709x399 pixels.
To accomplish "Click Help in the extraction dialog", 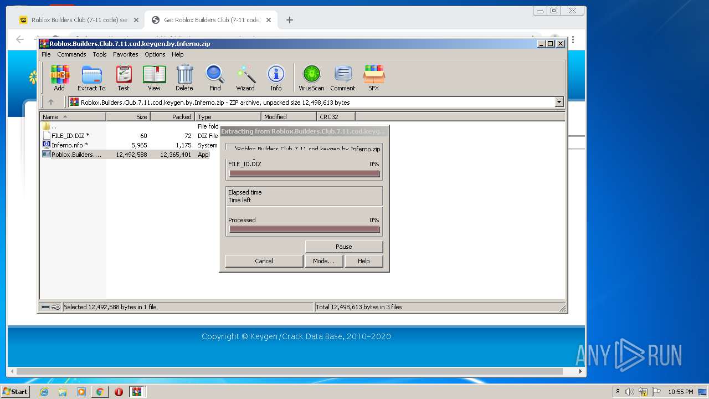I will click(x=363, y=261).
